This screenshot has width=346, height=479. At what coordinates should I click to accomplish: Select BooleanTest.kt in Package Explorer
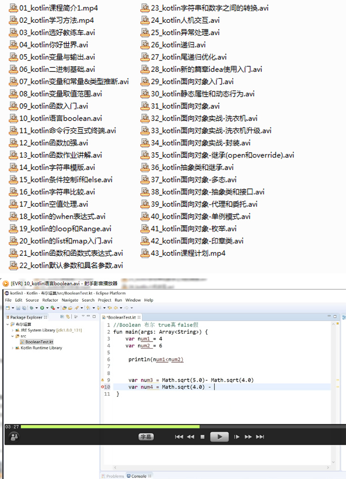[x=39, y=342]
